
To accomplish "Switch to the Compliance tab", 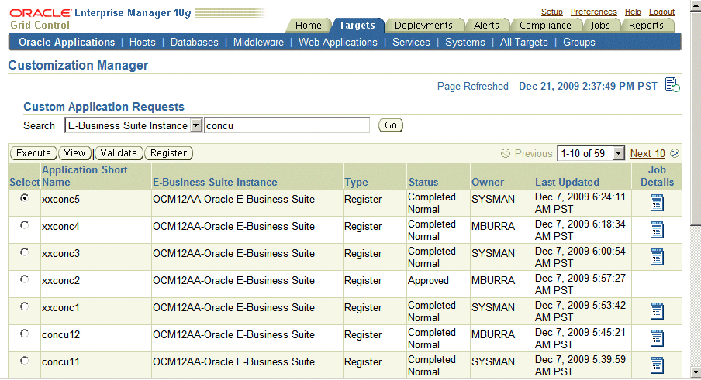I will pyautogui.click(x=545, y=26).
